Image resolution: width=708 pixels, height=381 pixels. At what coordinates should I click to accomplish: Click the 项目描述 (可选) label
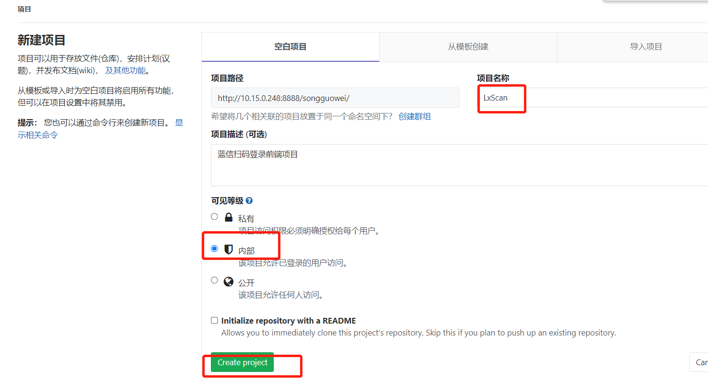click(239, 134)
